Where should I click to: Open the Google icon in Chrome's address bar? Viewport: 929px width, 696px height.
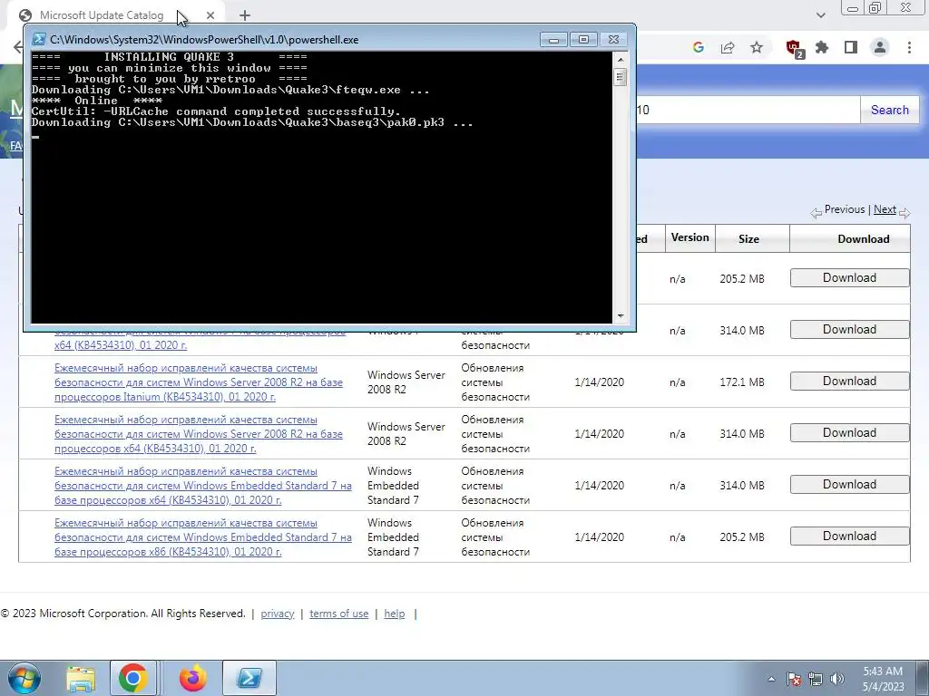(698, 47)
